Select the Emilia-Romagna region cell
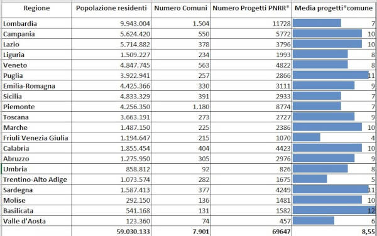 point(36,86)
